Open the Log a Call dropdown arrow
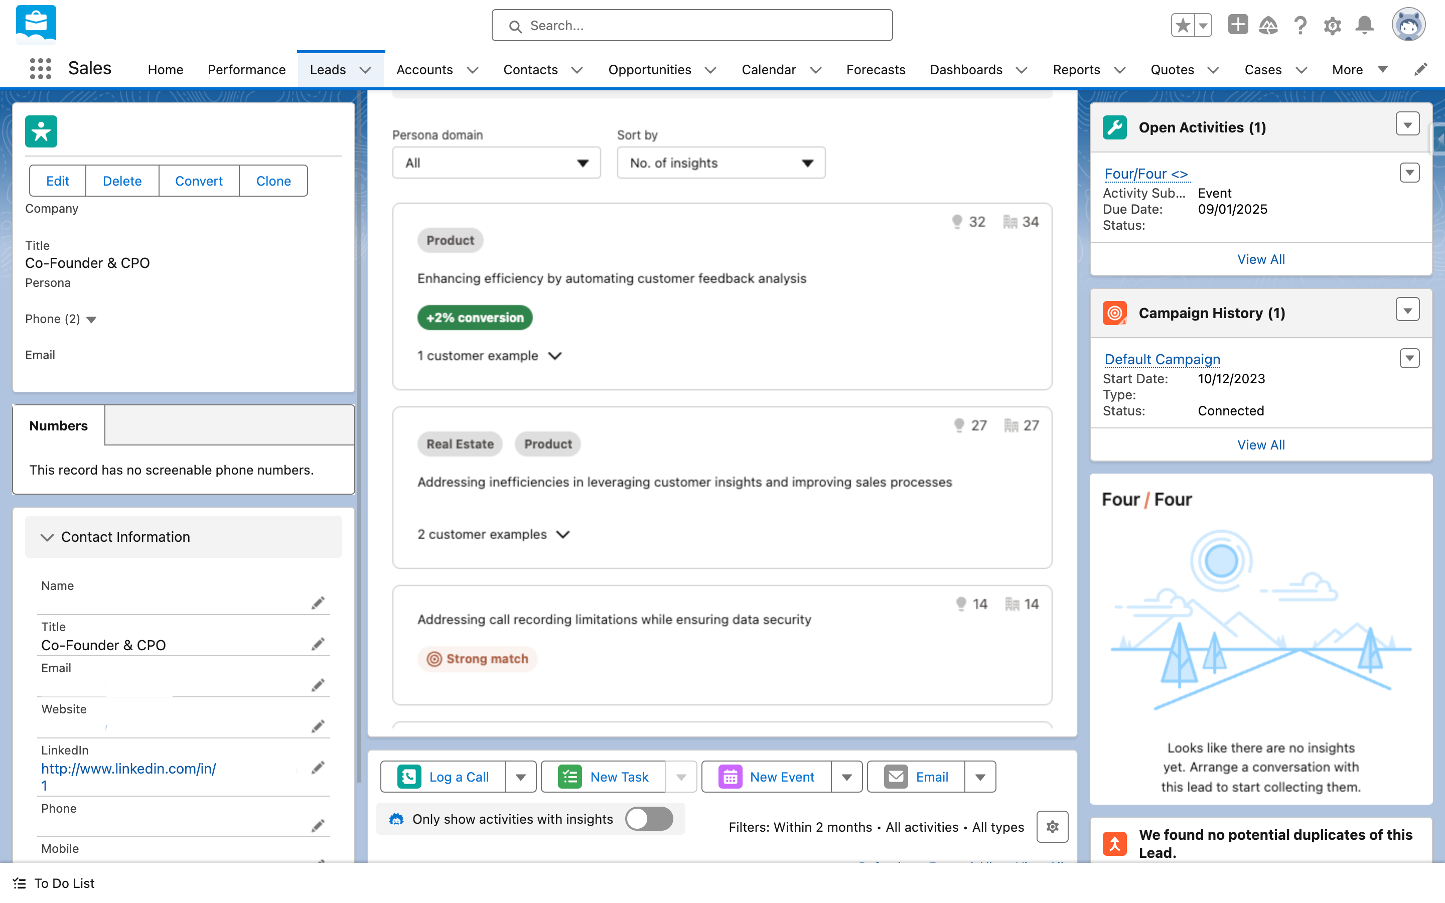The image size is (1445, 903). click(x=520, y=777)
